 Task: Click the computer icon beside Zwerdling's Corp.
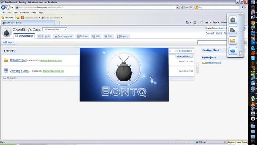6,71
